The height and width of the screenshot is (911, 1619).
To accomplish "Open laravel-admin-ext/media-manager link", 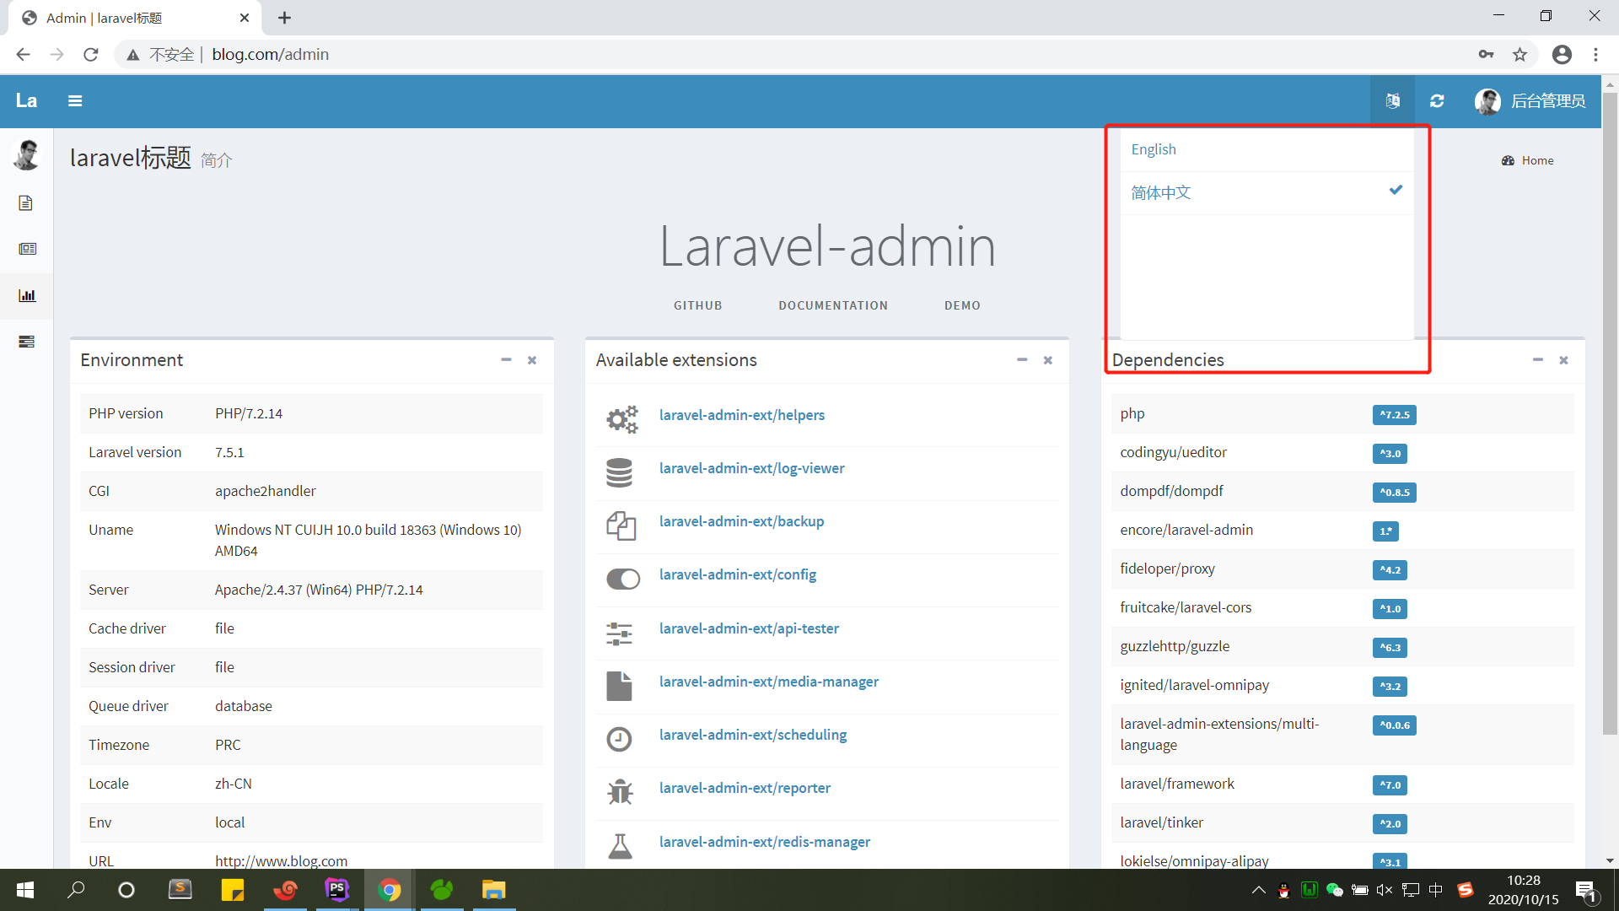I will click(x=769, y=682).
